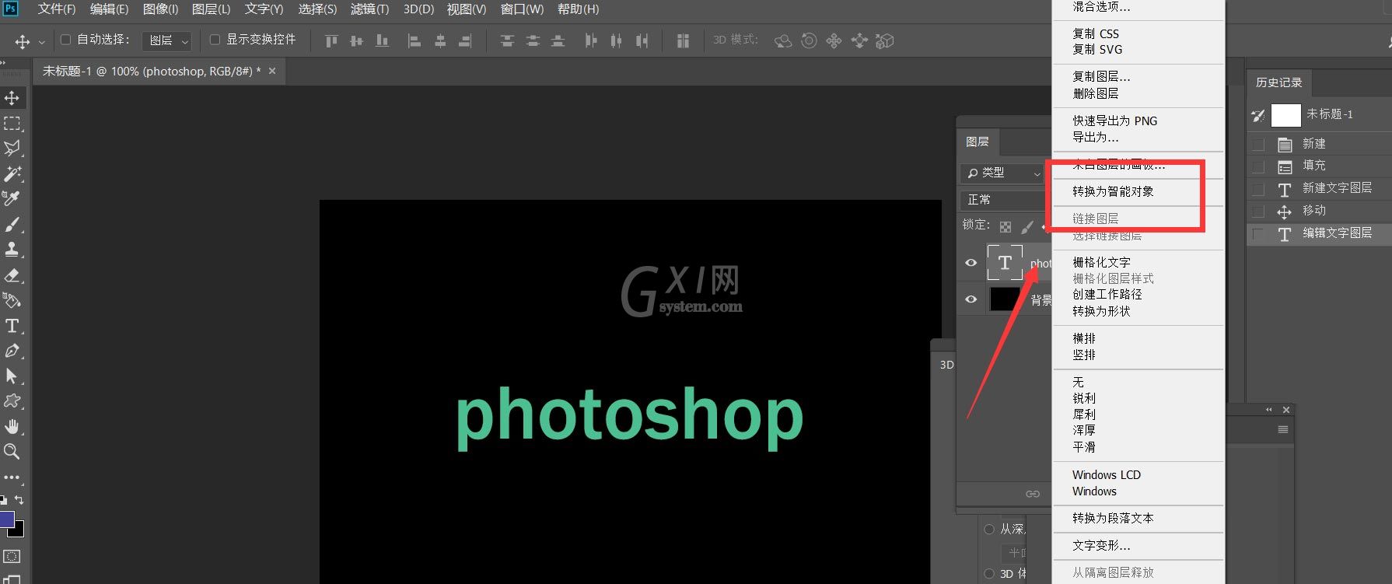Switch to the 历史记录 panel tab

1279,82
